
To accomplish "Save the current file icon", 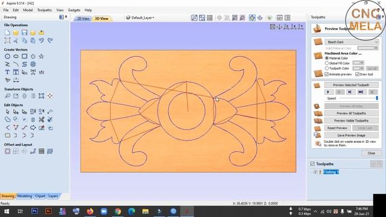I will coord(24,33).
